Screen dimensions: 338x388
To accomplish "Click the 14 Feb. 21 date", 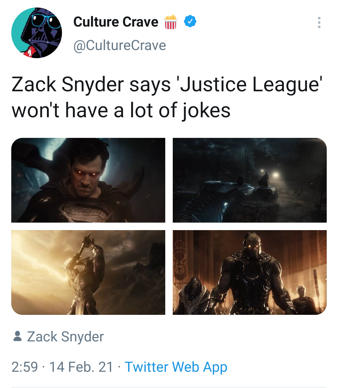I will (x=81, y=367).
